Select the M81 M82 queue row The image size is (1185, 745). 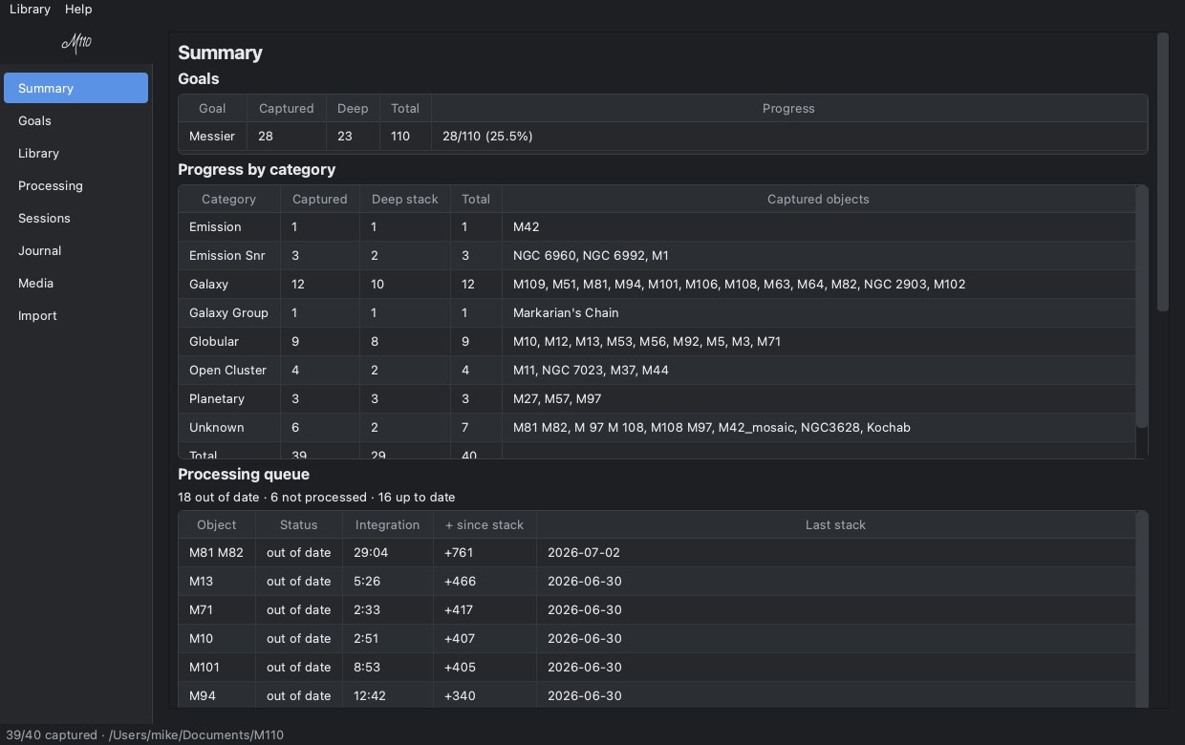(657, 552)
